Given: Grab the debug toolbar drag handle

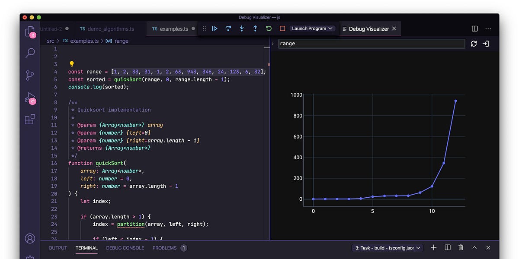Looking at the screenshot, I should (x=205, y=28).
